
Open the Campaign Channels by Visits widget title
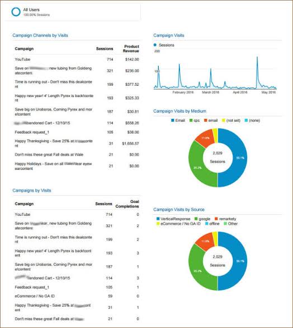click(40, 35)
